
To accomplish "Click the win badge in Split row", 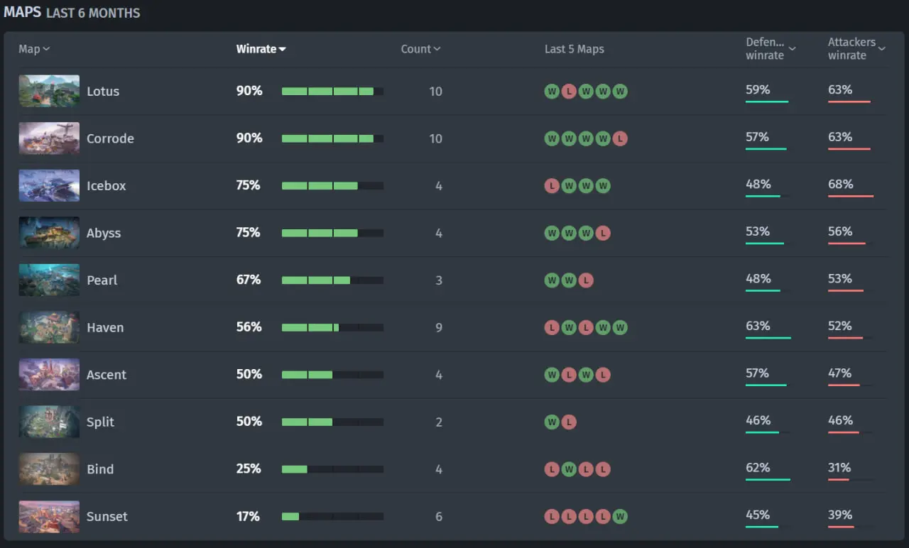I will coord(552,422).
